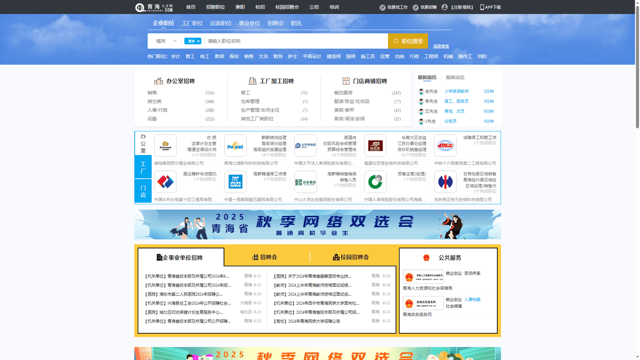
Task: Click the 工厂加工招聘 factory icon
Action: point(252,81)
